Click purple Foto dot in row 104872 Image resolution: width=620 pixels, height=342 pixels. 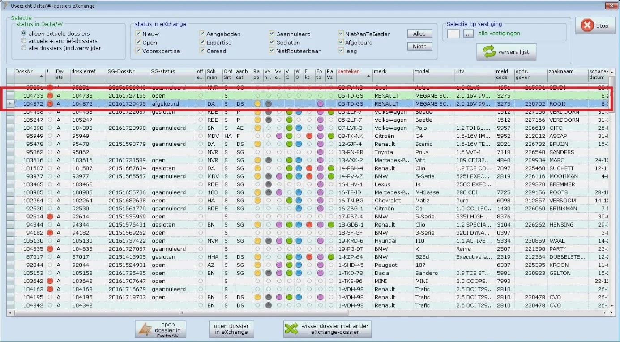(320, 104)
